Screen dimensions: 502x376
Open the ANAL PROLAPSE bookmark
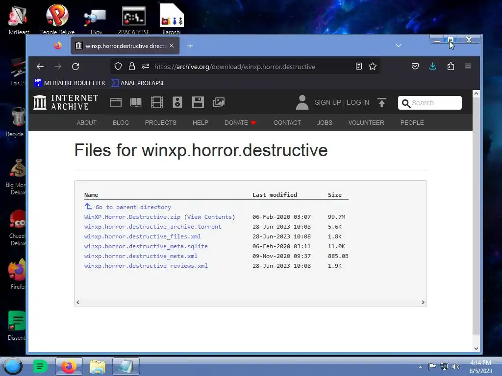coord(138,83)
